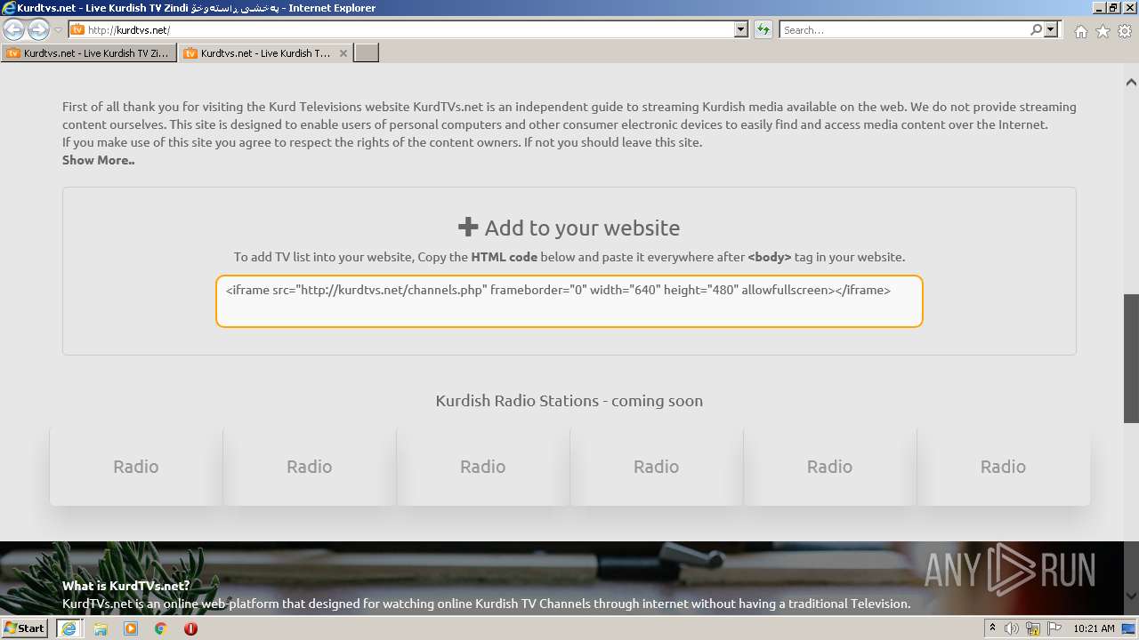Screen dimensions: 1139x640
Task: Click the red Opera icon in taskbar
Action: [x=190, y=628]
